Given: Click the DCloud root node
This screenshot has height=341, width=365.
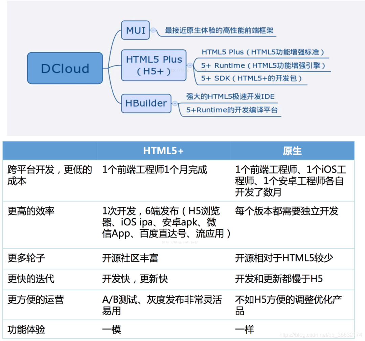Looking at the screenshot, I should coord(65,68).
